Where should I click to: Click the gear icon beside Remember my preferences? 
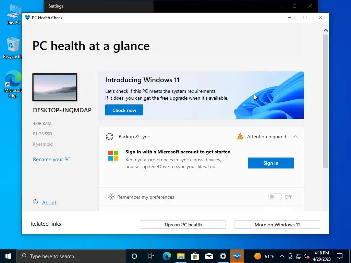pyautogui.click(x=111, y=197)
